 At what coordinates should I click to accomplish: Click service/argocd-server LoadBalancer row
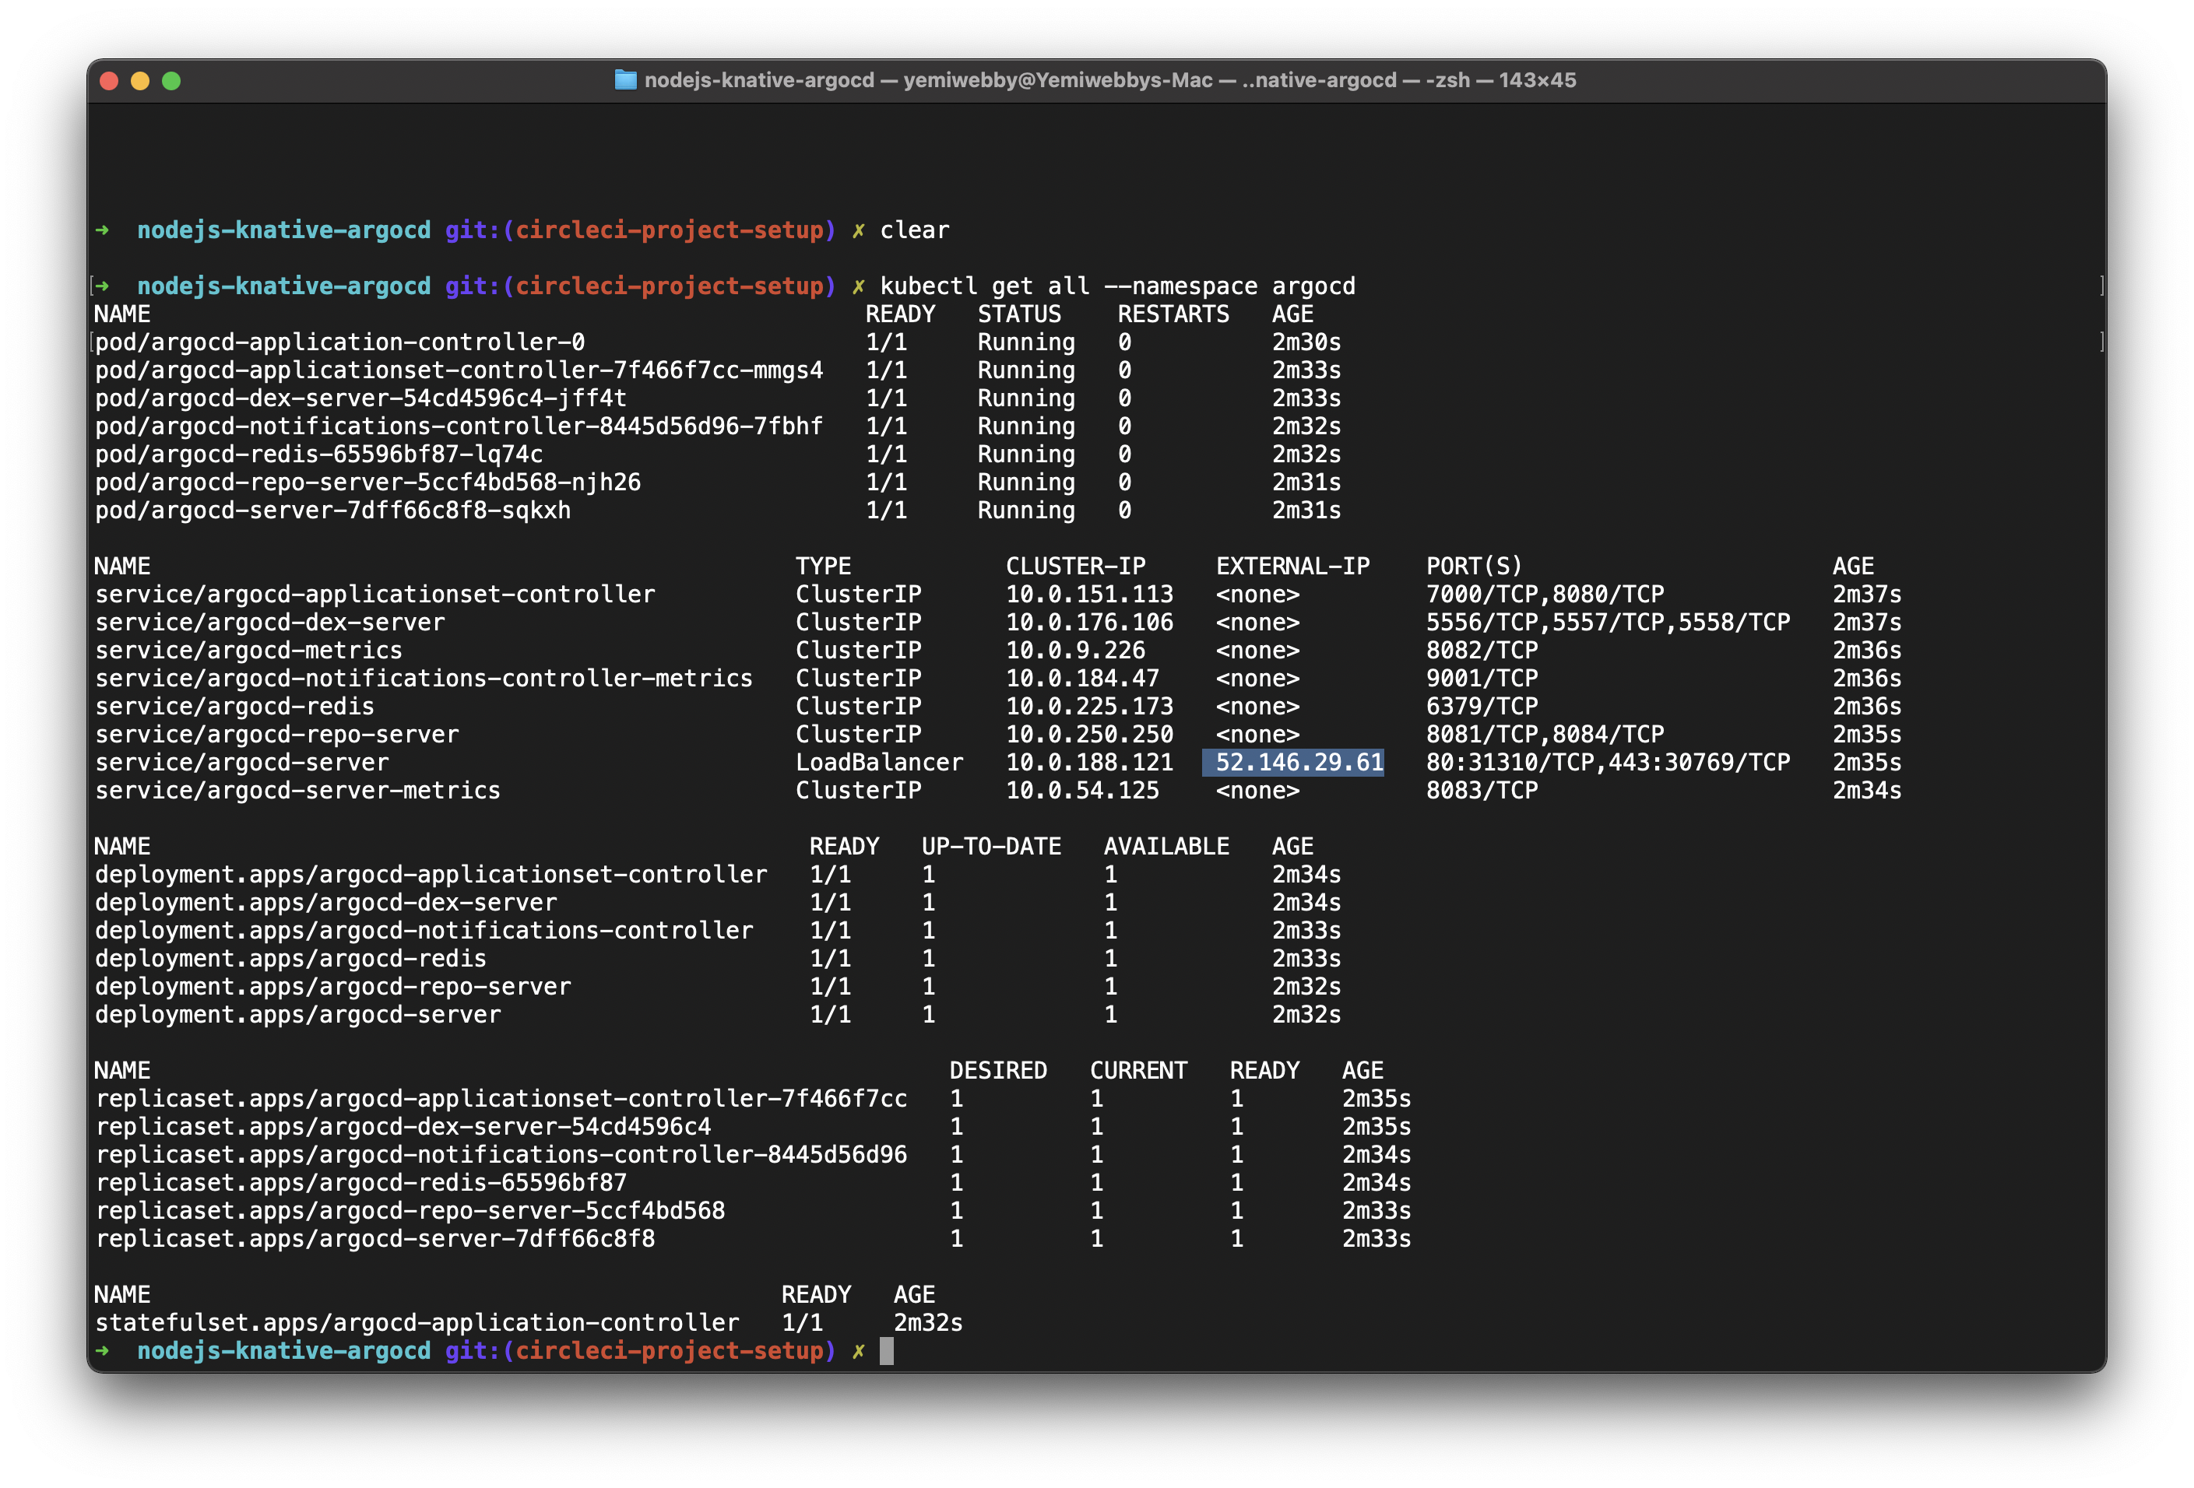click(241, 763)
